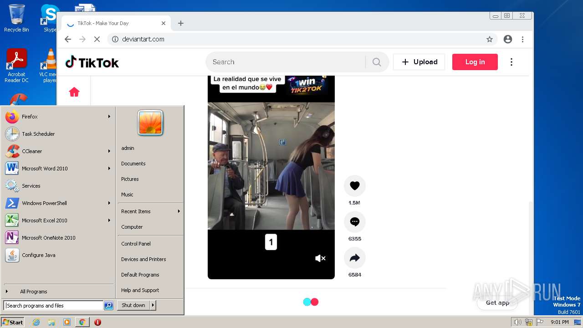Click the Log in button
Image resolution: width=583 pixels, height=328 pixels.
point(475,62)
